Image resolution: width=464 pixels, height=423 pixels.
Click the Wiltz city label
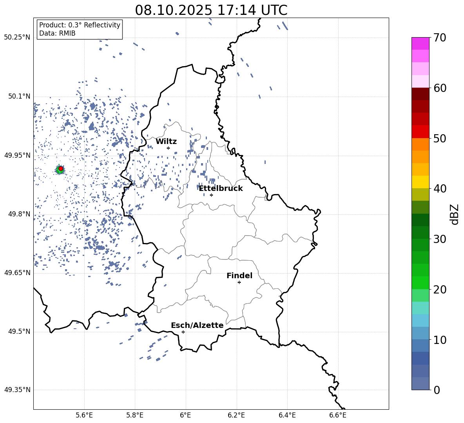pyautogui.click(x=166, y=142)
